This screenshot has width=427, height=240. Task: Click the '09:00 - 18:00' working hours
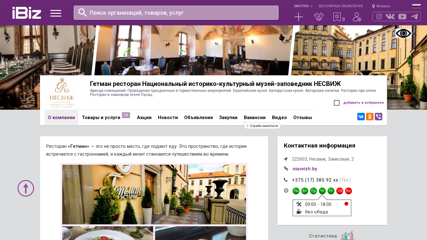pyautogui.click(x=318, y=204)
